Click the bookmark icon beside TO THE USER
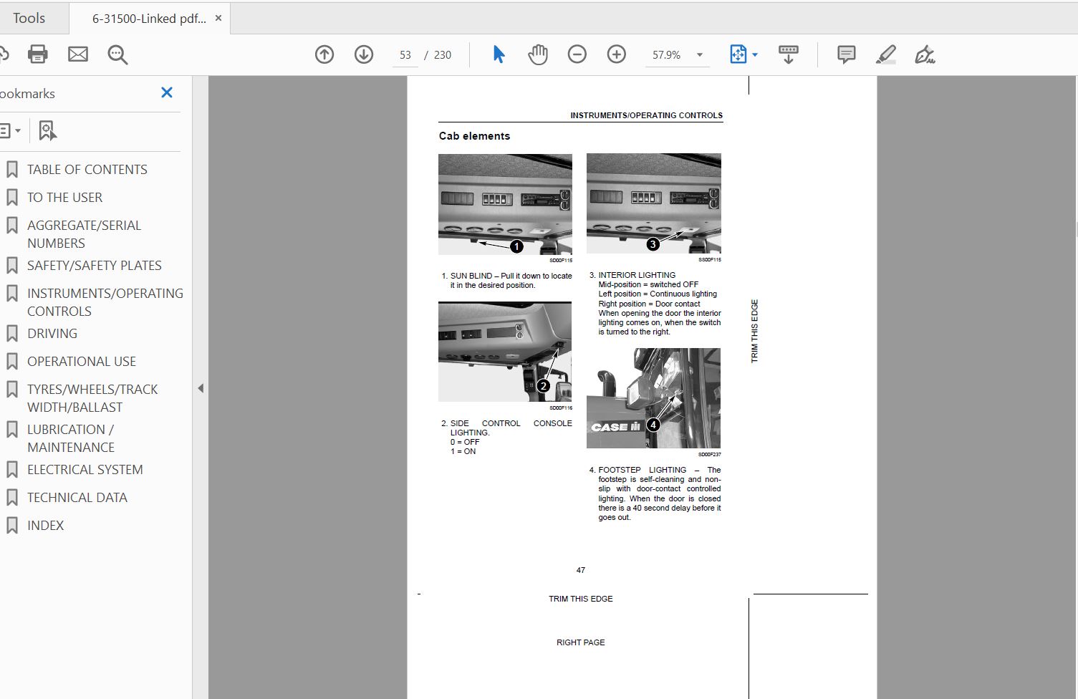 click(x=12, y=198)
